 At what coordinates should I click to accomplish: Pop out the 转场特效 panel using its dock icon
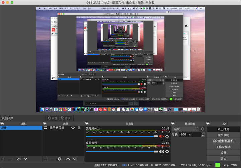tap(173, 123)
